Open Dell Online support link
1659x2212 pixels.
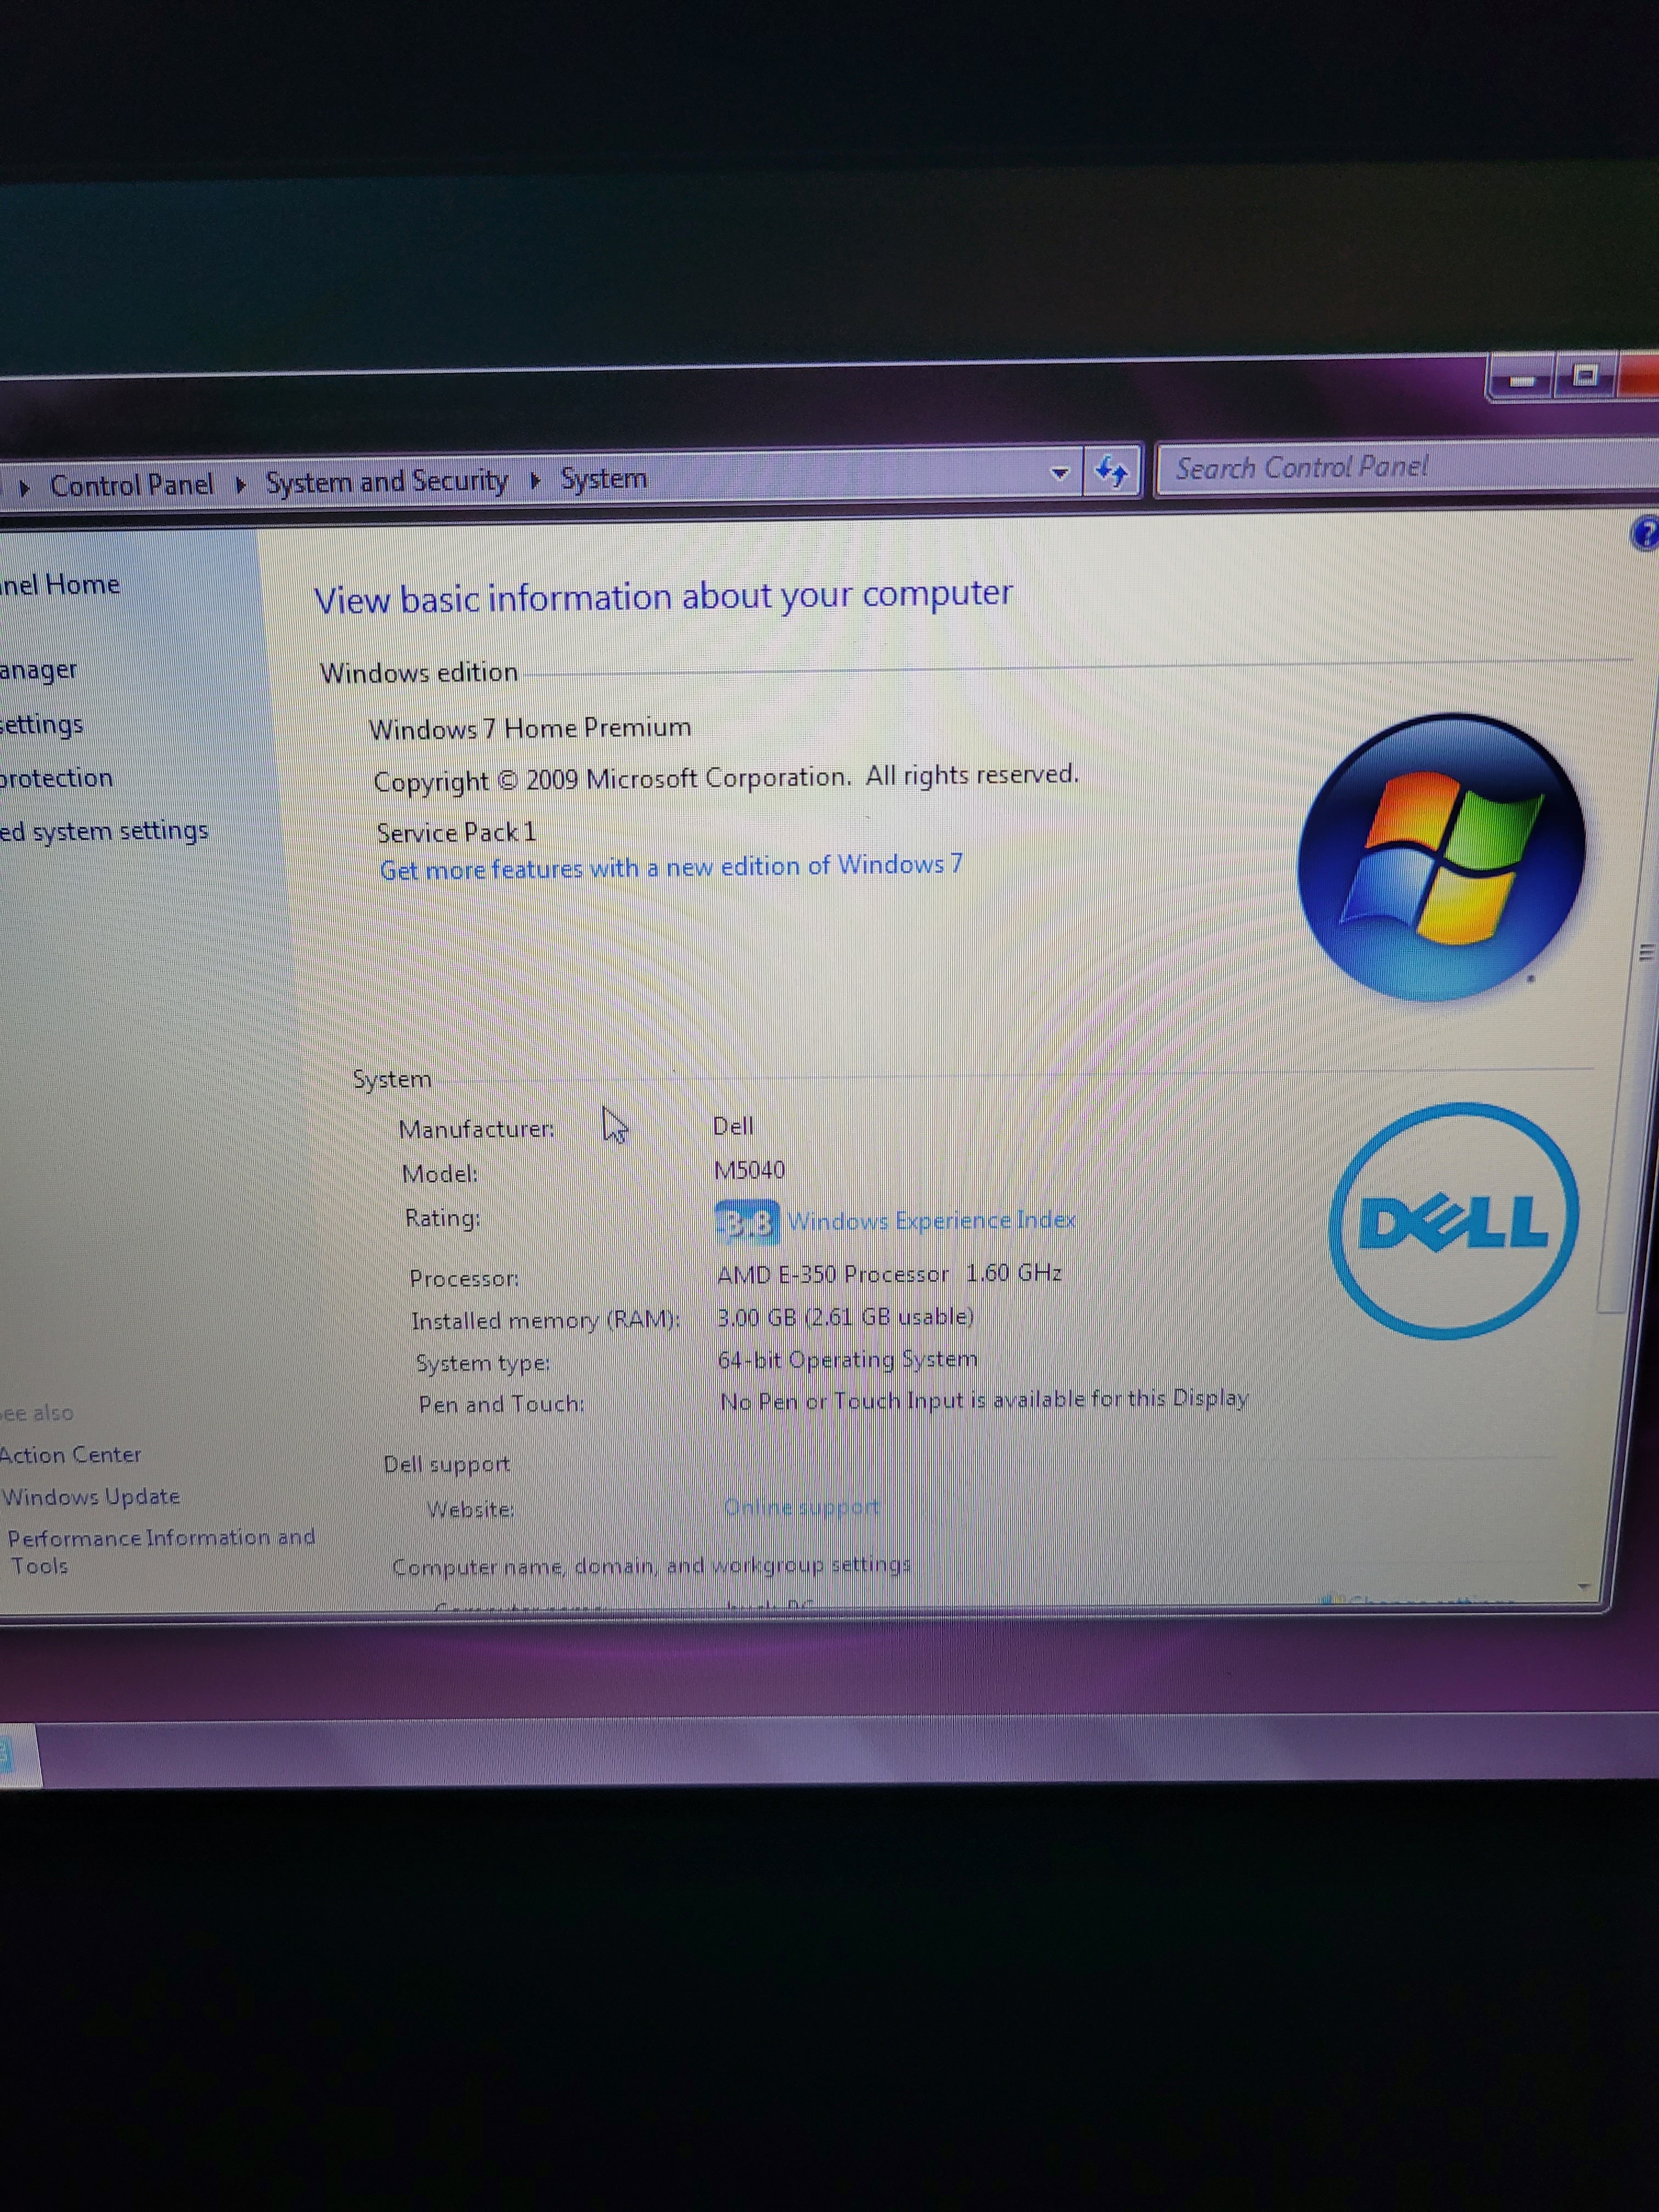click(x=801, y=1507)
